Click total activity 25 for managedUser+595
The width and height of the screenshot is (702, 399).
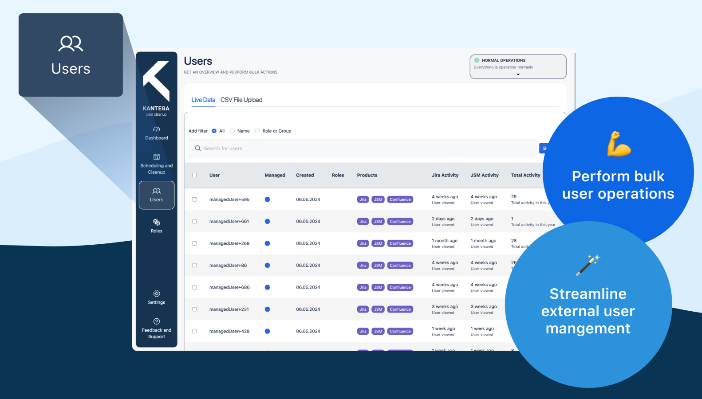(x=514, y=197)
